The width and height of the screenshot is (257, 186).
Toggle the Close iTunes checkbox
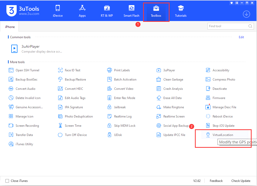pyautogui.click(x=7, y=181)
